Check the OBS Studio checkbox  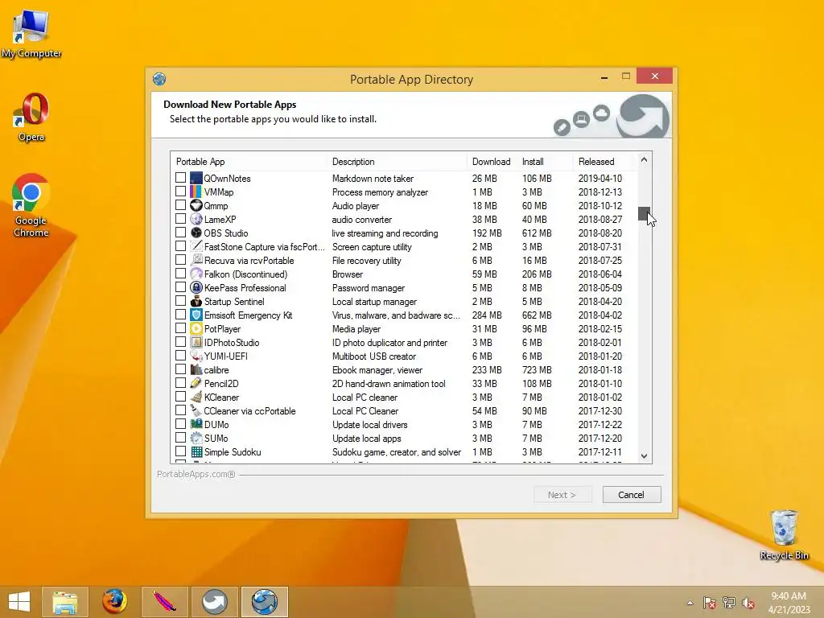[x=181, y=233]
